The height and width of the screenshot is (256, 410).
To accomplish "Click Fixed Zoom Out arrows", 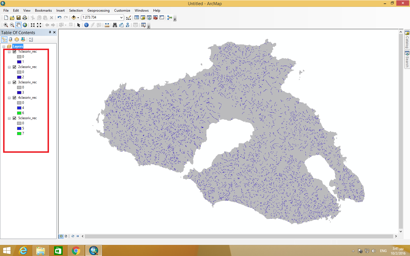I will tap(39, 25).
